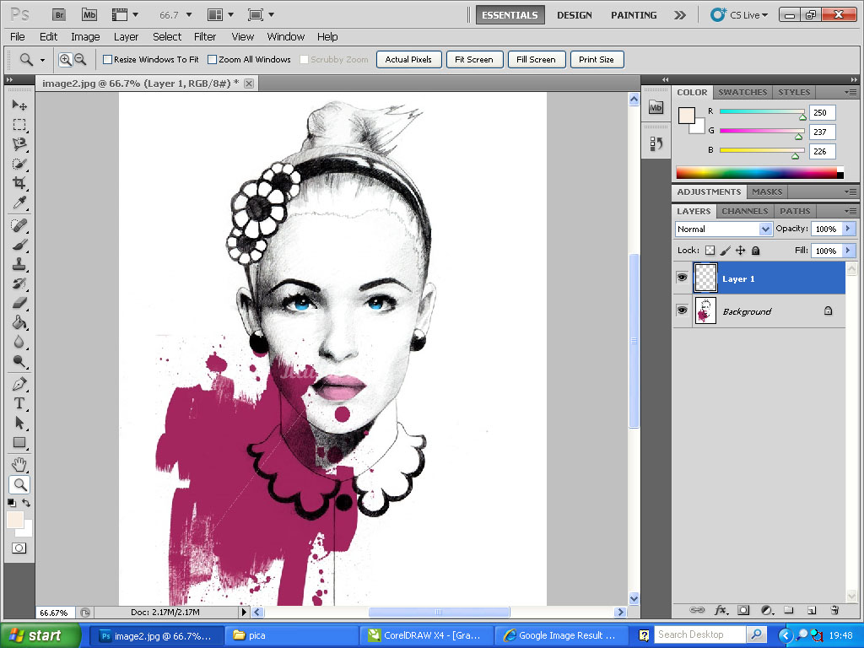This screenshot has width=864, height=648.
Task: Click the Zoom Out magnifier option
Action: tap(80, 60)
